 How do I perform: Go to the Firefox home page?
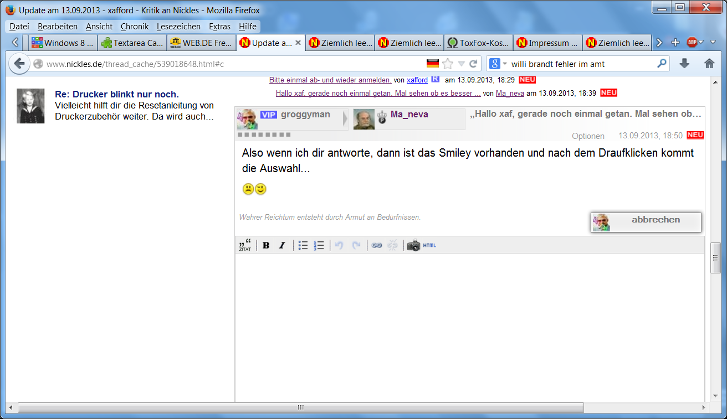coord(709,64)
